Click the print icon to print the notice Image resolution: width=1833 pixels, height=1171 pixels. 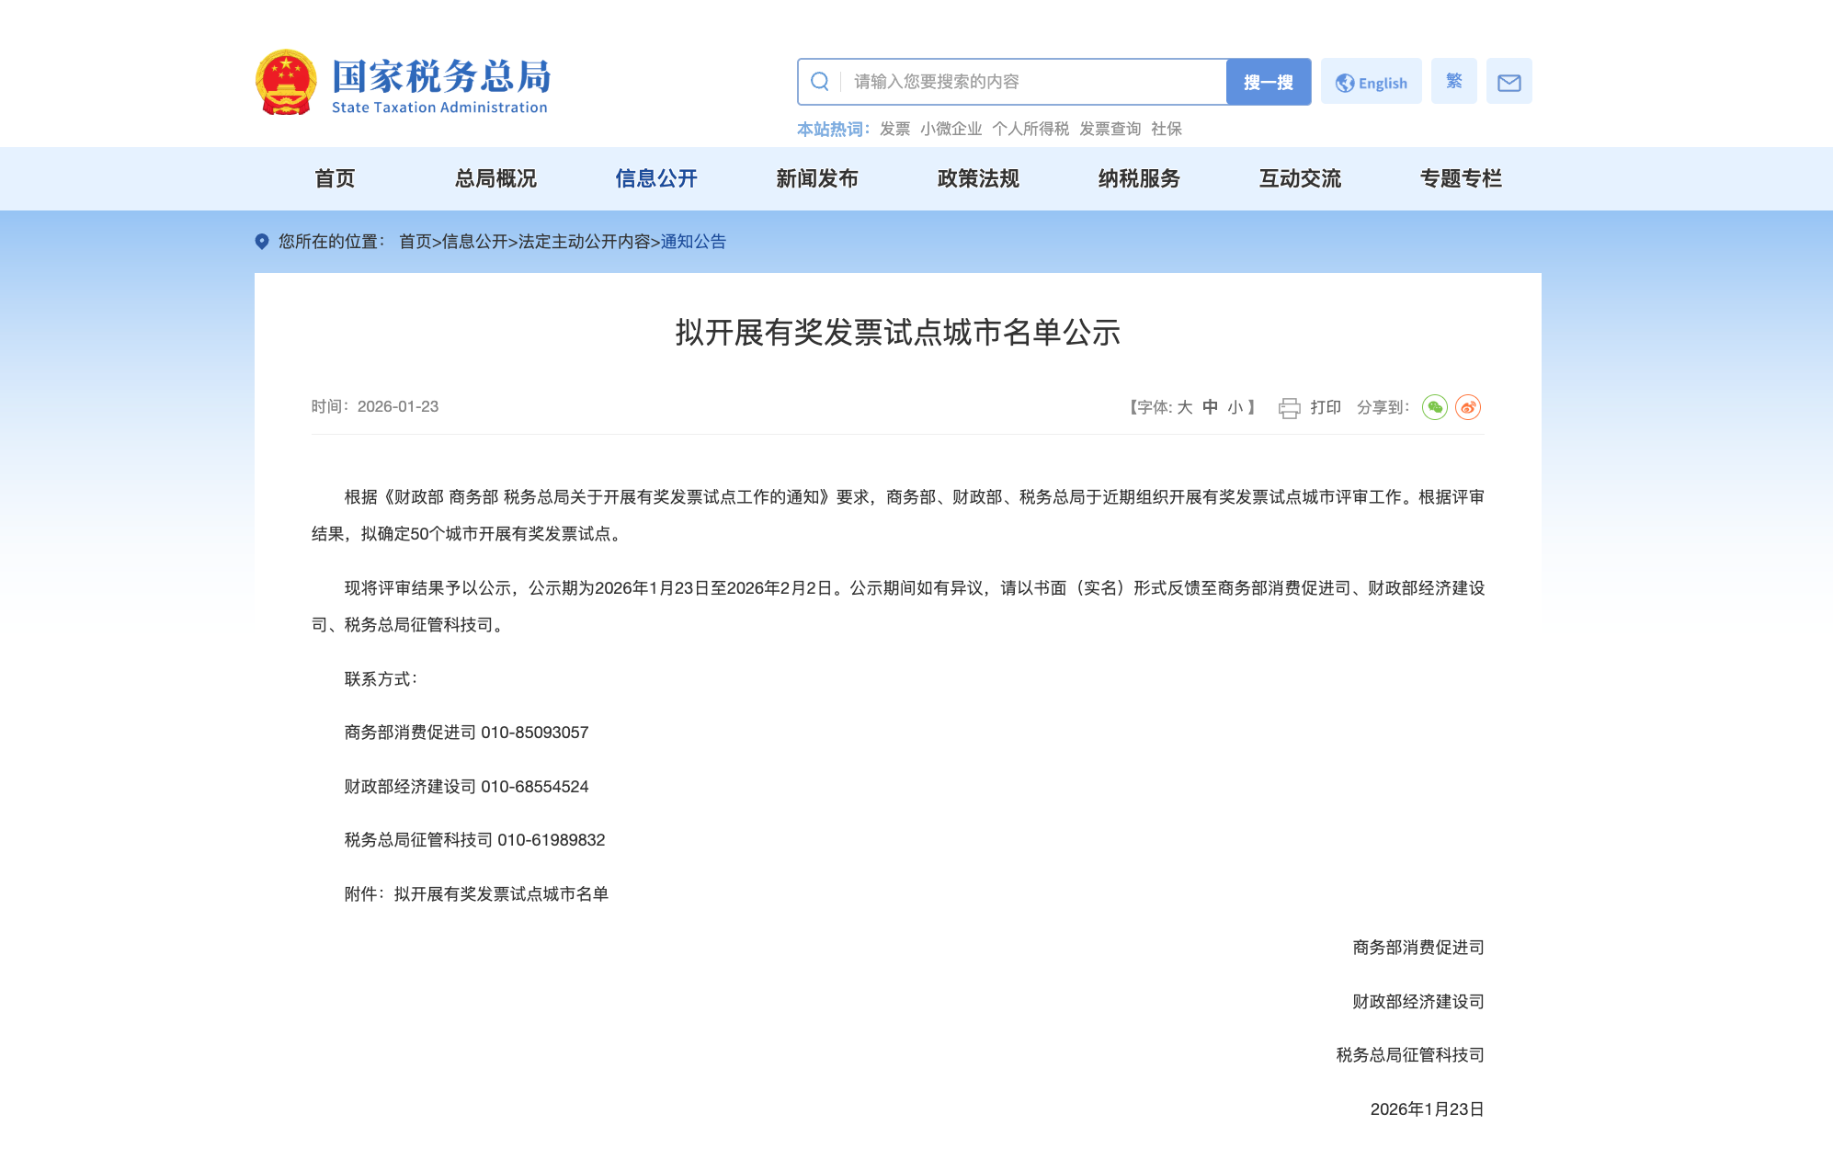pos(1291,406)
